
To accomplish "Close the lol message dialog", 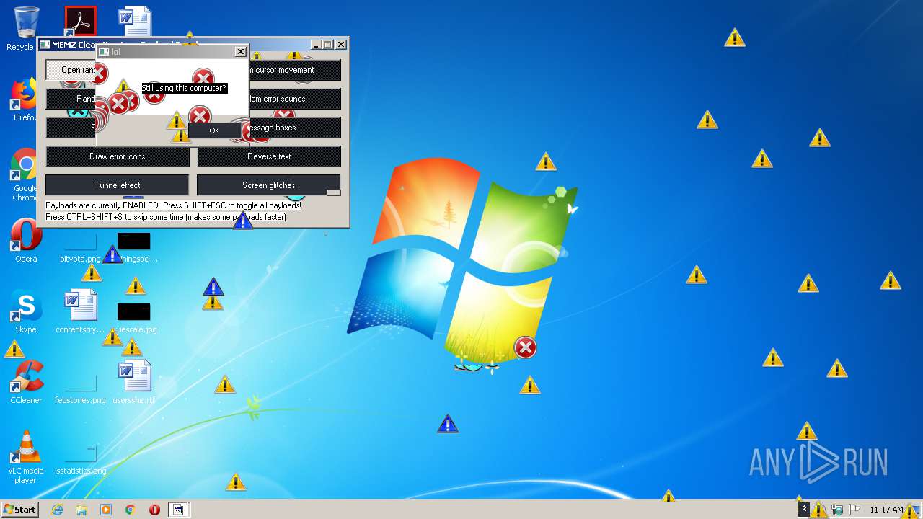I will pos(241,51).
